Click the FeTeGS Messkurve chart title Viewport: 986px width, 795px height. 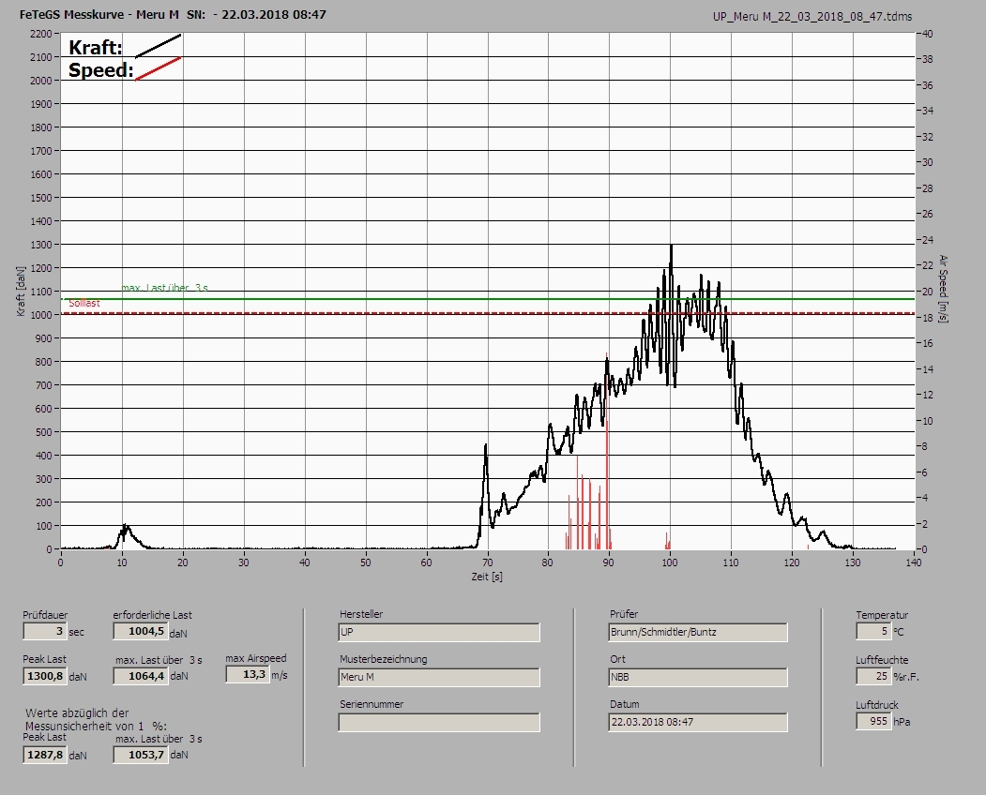(173, 14)
